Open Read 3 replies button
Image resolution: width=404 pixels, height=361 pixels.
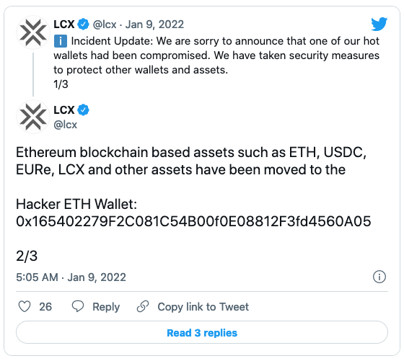202,332
